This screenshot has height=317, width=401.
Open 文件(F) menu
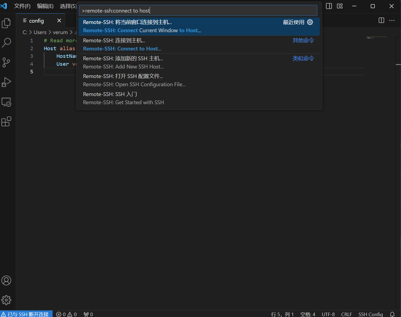point(22,6)
